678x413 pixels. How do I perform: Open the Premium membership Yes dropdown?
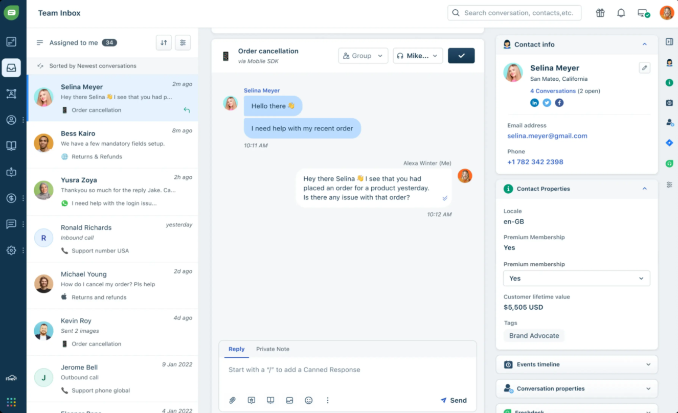tap(576, 279)
